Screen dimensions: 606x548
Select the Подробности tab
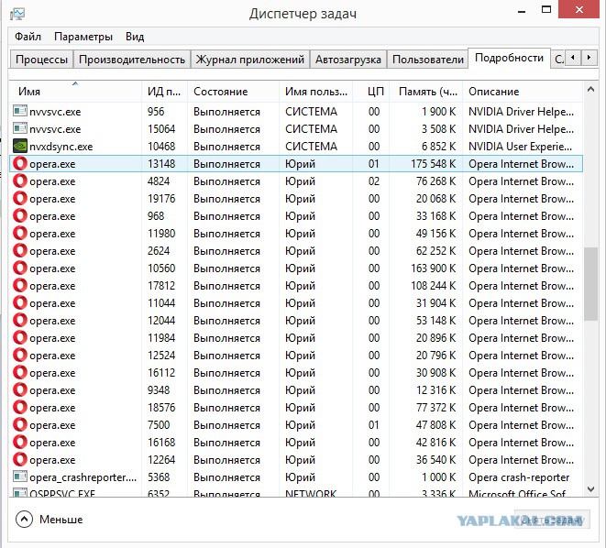pos(509,58)
